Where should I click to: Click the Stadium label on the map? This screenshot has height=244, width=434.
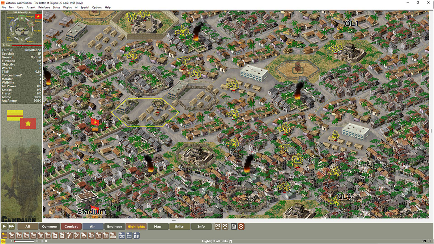tap(92, 211)
